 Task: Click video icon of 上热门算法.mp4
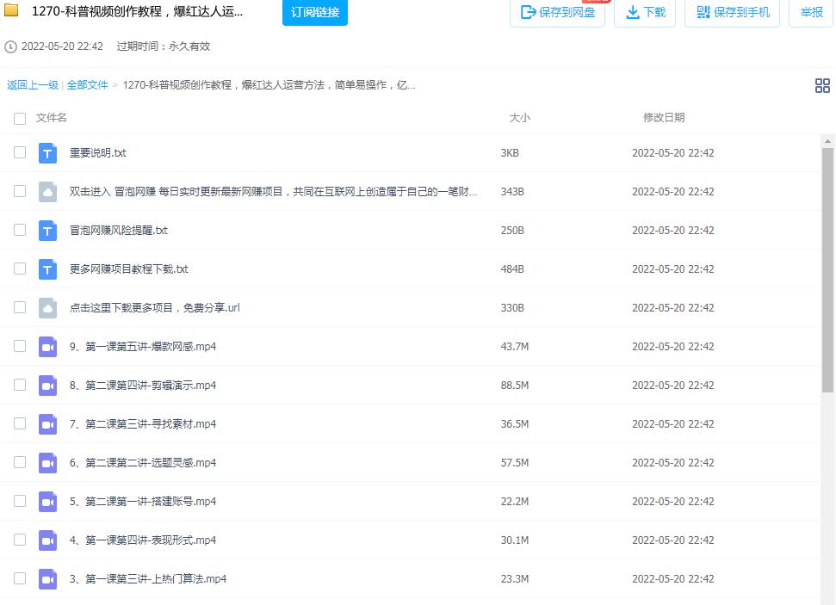pyautogui.click(x=47, y=579)
